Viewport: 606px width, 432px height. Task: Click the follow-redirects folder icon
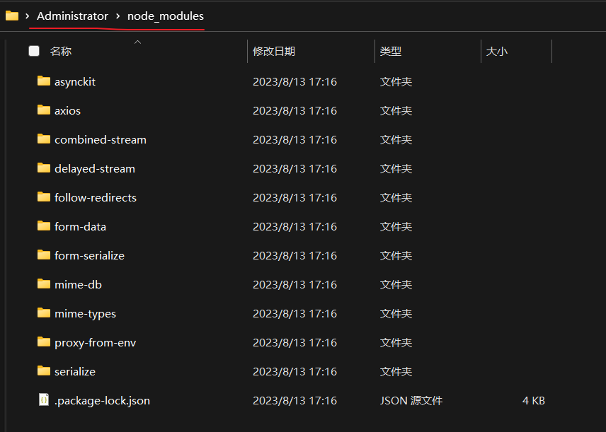(x=44, y=197)
